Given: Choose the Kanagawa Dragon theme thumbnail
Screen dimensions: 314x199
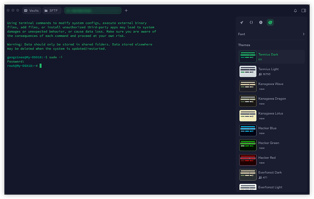Looking at the screenshot, I should (248, 101).
